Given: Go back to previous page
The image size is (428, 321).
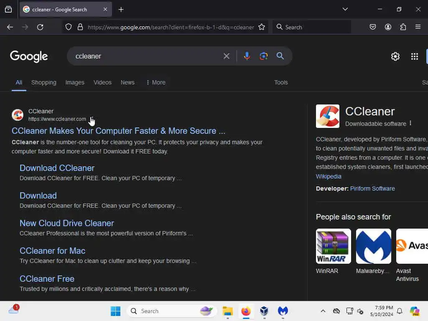Looking at the screenshot, I should coord(10,27).
